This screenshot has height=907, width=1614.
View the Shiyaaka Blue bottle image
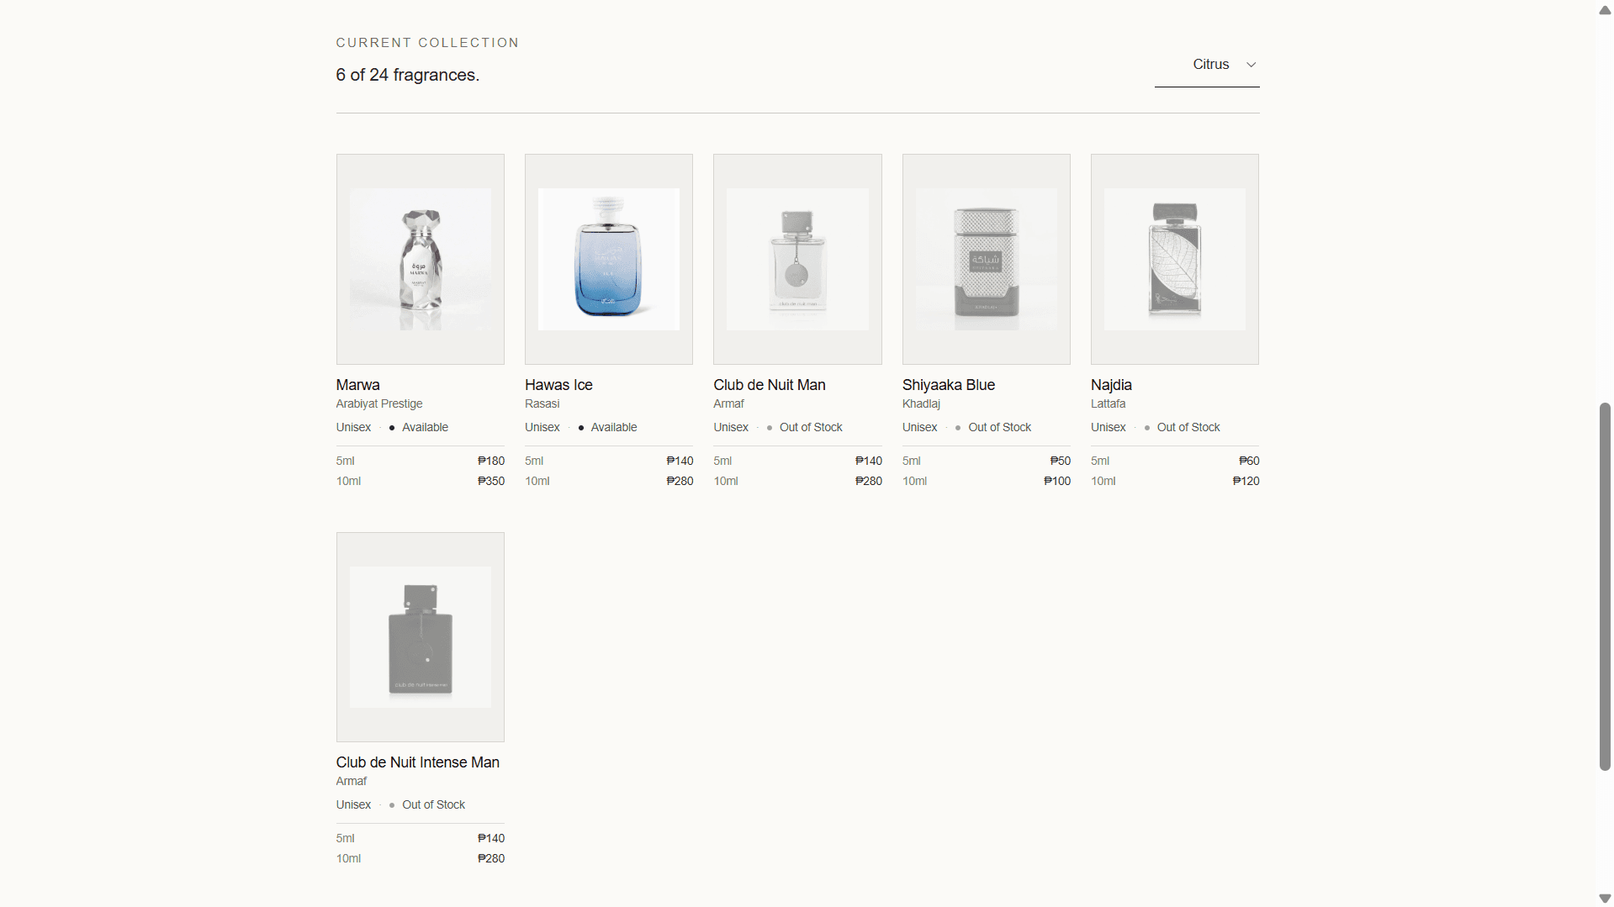point(987,259)
